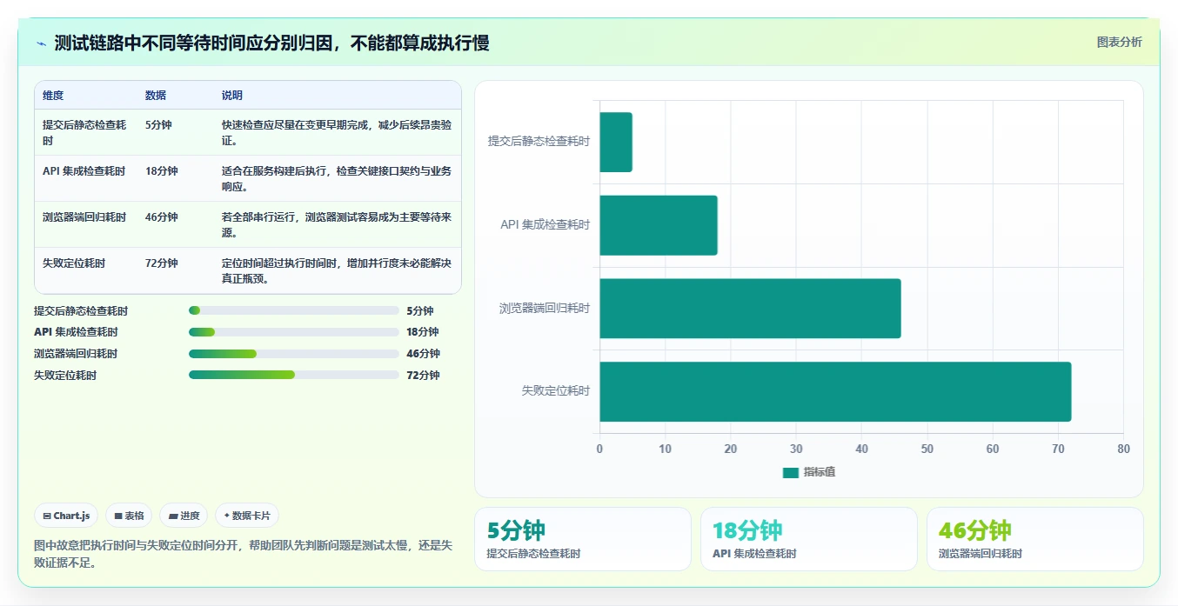1178x606 pixels.
Task: Click the 提交后静态检查耗时 chart bar
Action: (x=616, y=142)
